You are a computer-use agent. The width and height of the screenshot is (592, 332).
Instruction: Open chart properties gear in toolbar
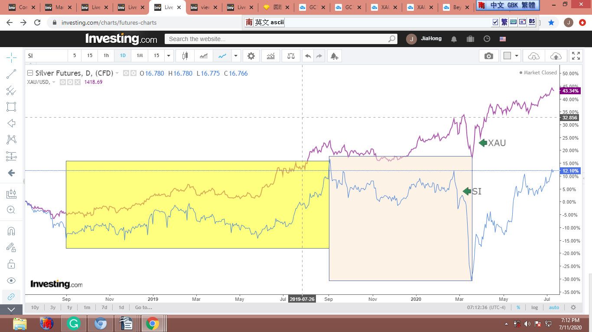(251, 56)
